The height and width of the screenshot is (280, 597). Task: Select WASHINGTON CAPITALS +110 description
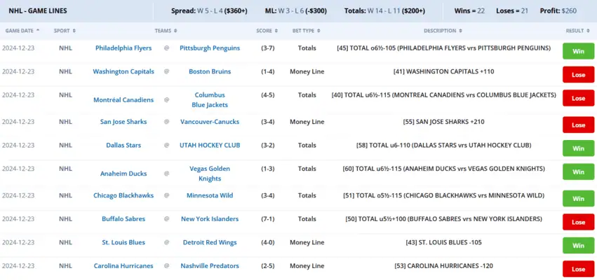click(443, 72)
